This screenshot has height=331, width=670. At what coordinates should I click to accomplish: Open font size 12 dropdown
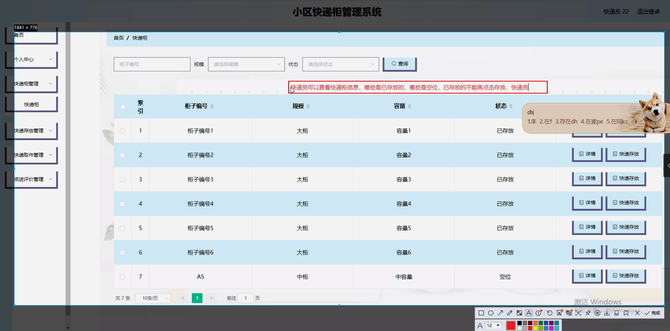(x=493, y=325)
